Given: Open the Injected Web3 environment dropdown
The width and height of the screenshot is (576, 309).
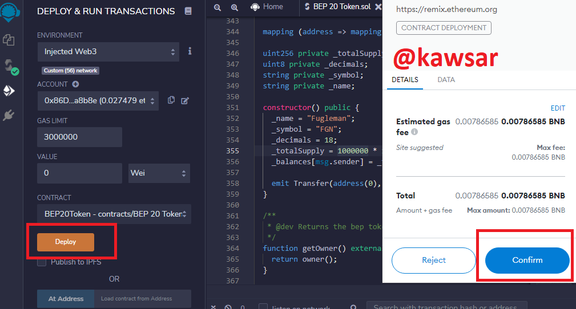Looking at the screenshot, I should pyautogui.click(x=108, y=52).
